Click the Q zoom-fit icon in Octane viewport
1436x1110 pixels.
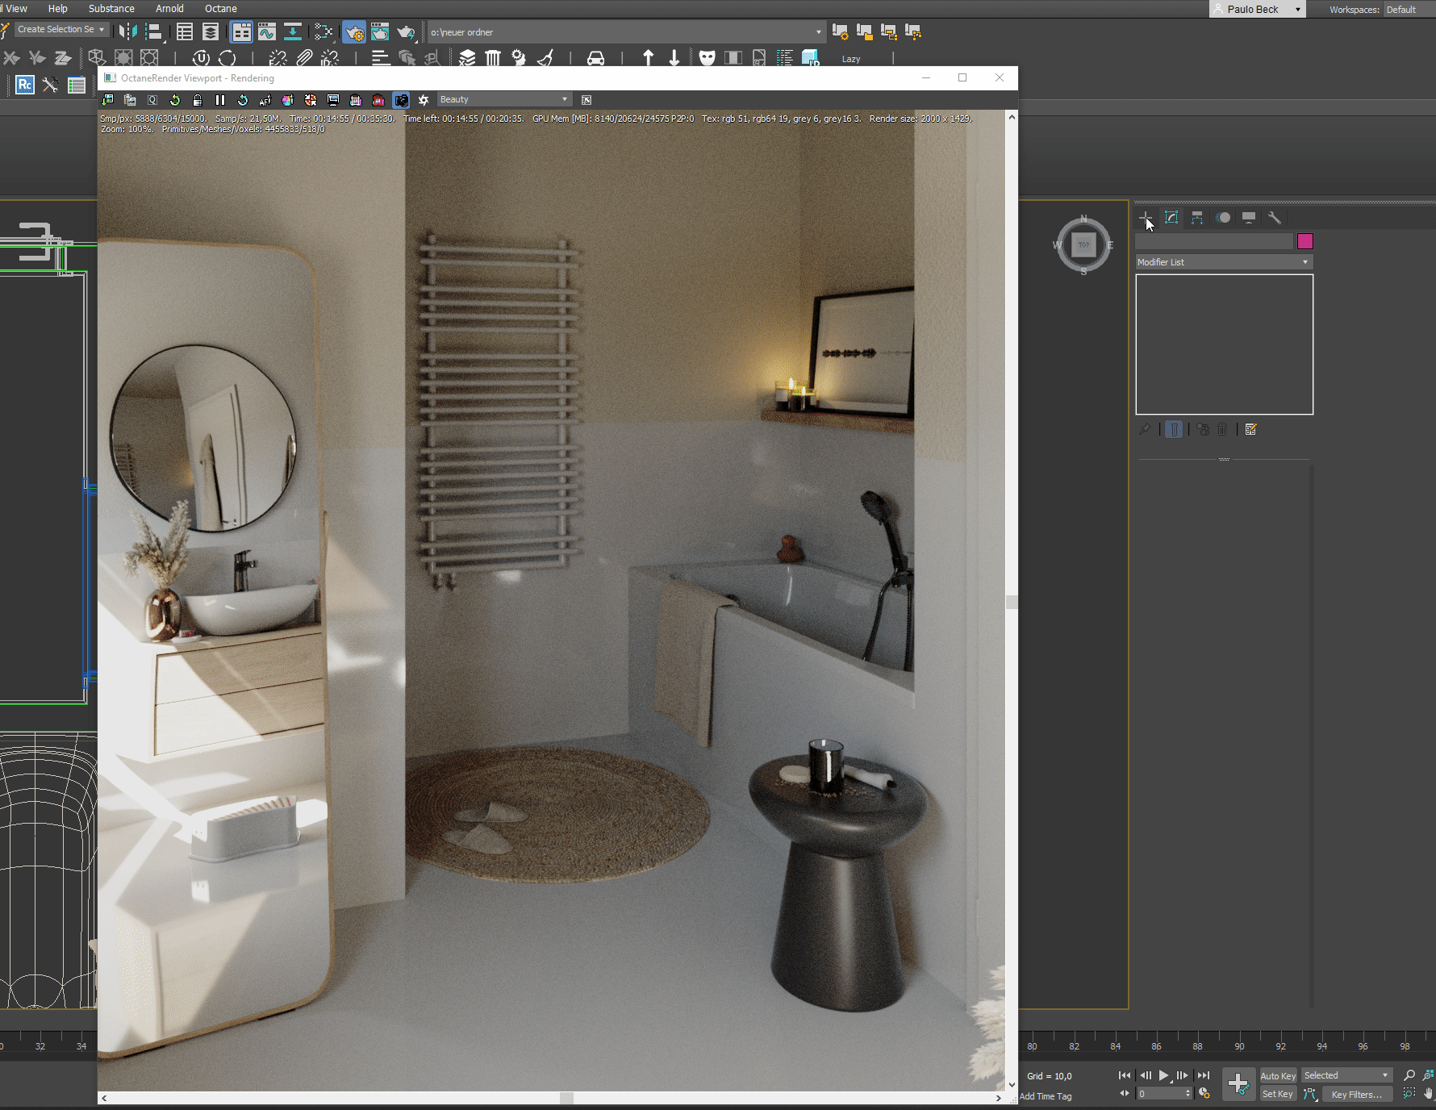click(x=152, y=100)
